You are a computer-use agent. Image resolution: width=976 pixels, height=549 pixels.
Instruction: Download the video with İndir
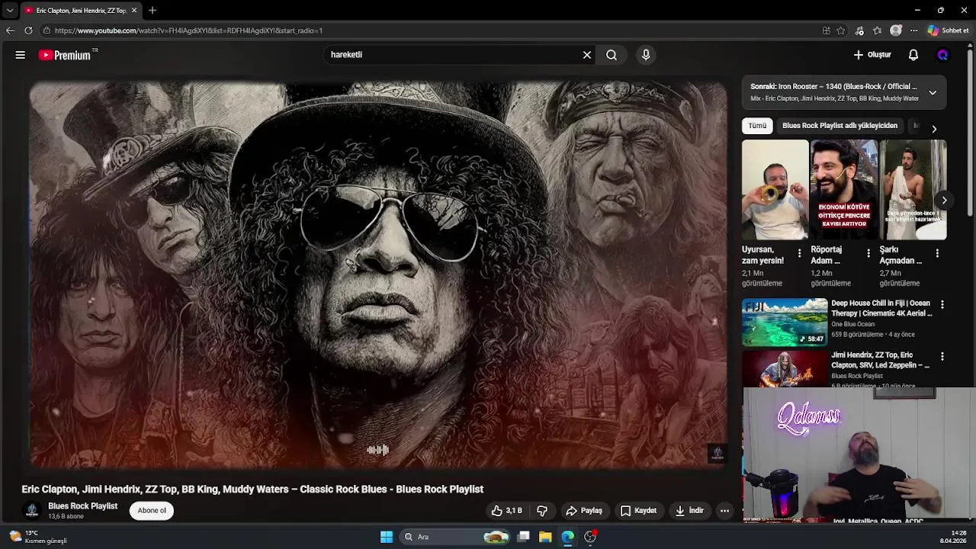(689, 511)
